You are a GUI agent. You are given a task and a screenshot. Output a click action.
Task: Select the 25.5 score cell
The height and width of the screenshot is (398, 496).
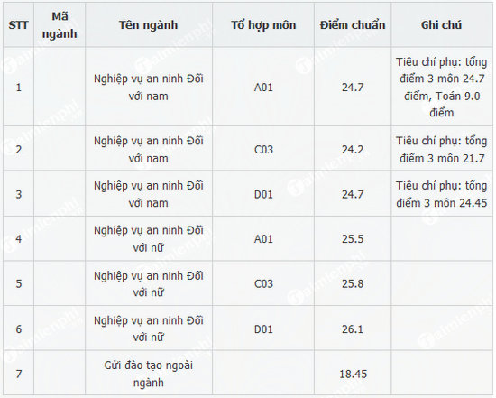[x=353, y=238]
